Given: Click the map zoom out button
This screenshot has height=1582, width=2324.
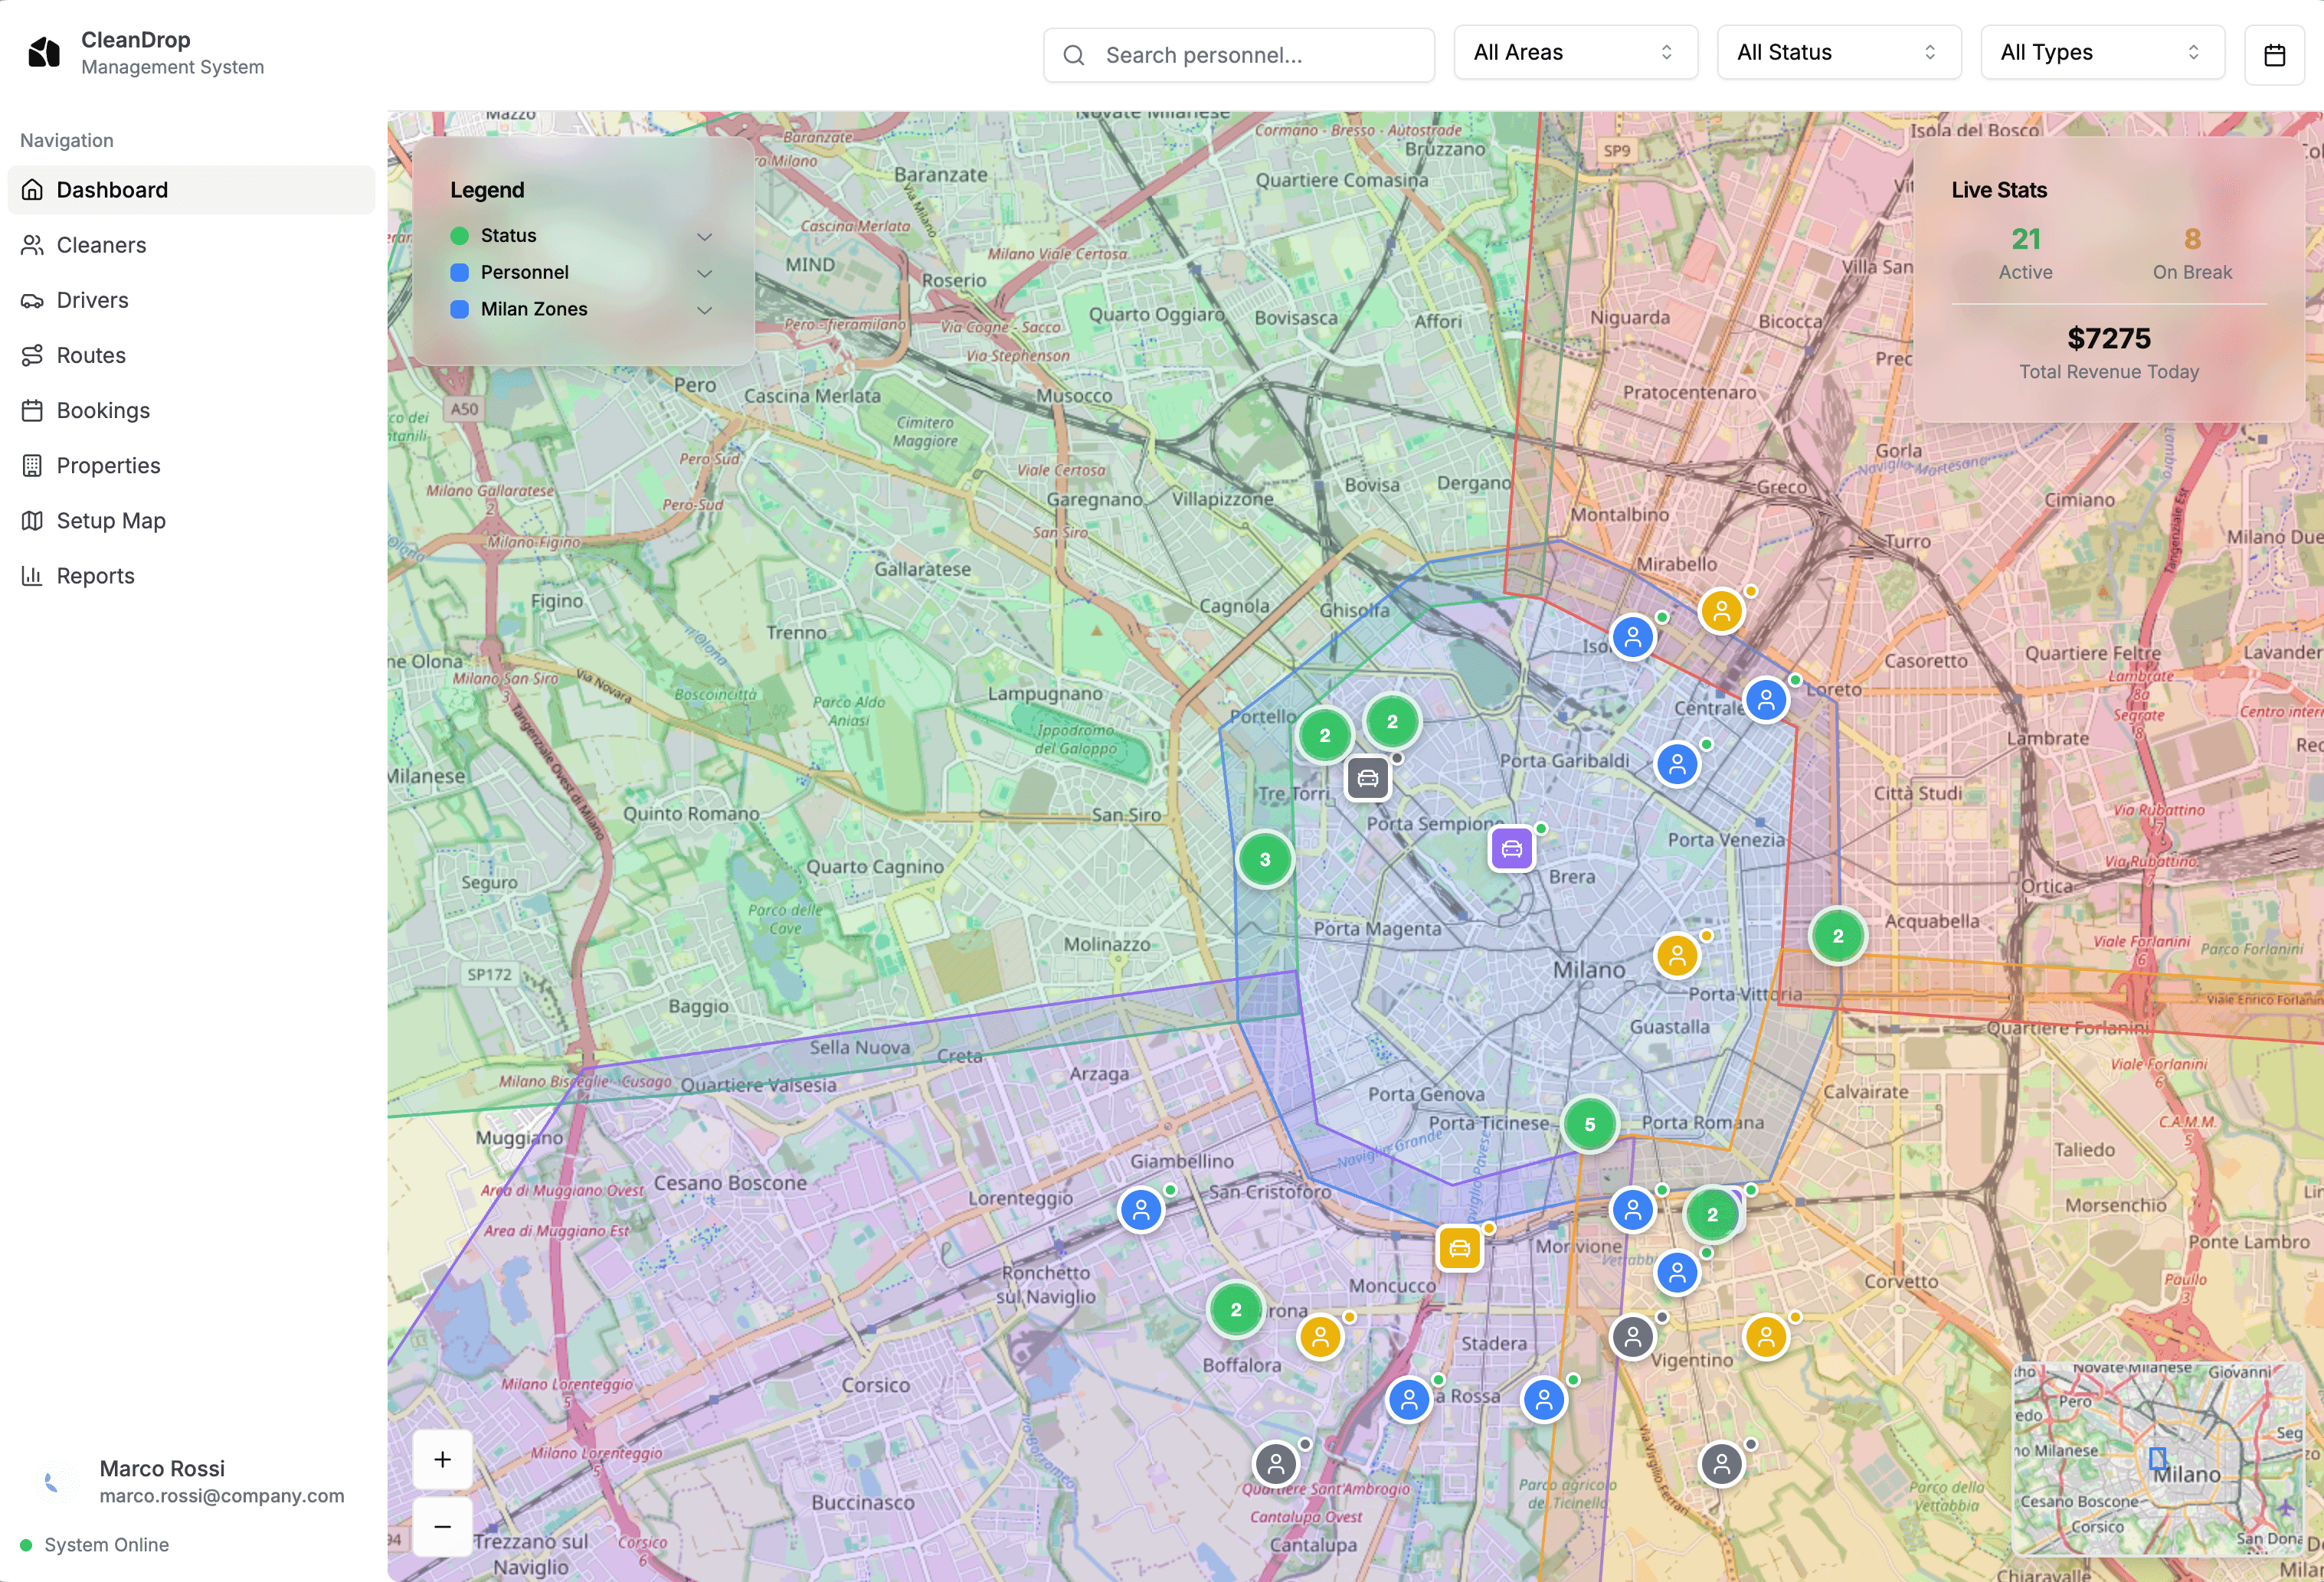Looking at the screenshot, I should point(442,1526).
